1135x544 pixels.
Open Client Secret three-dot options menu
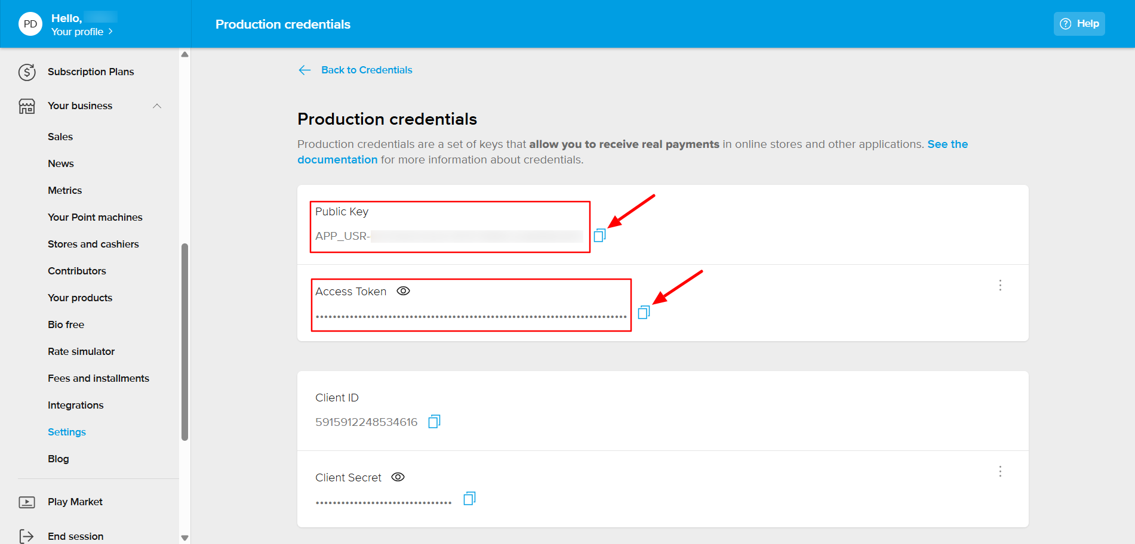click(x=1000, y=471)
